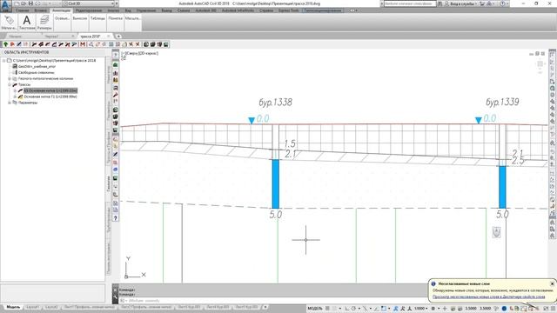Open a new drawing tab with plus button
Image resolution: width=557 pixels, height=313 pixels.
point(118,37)
